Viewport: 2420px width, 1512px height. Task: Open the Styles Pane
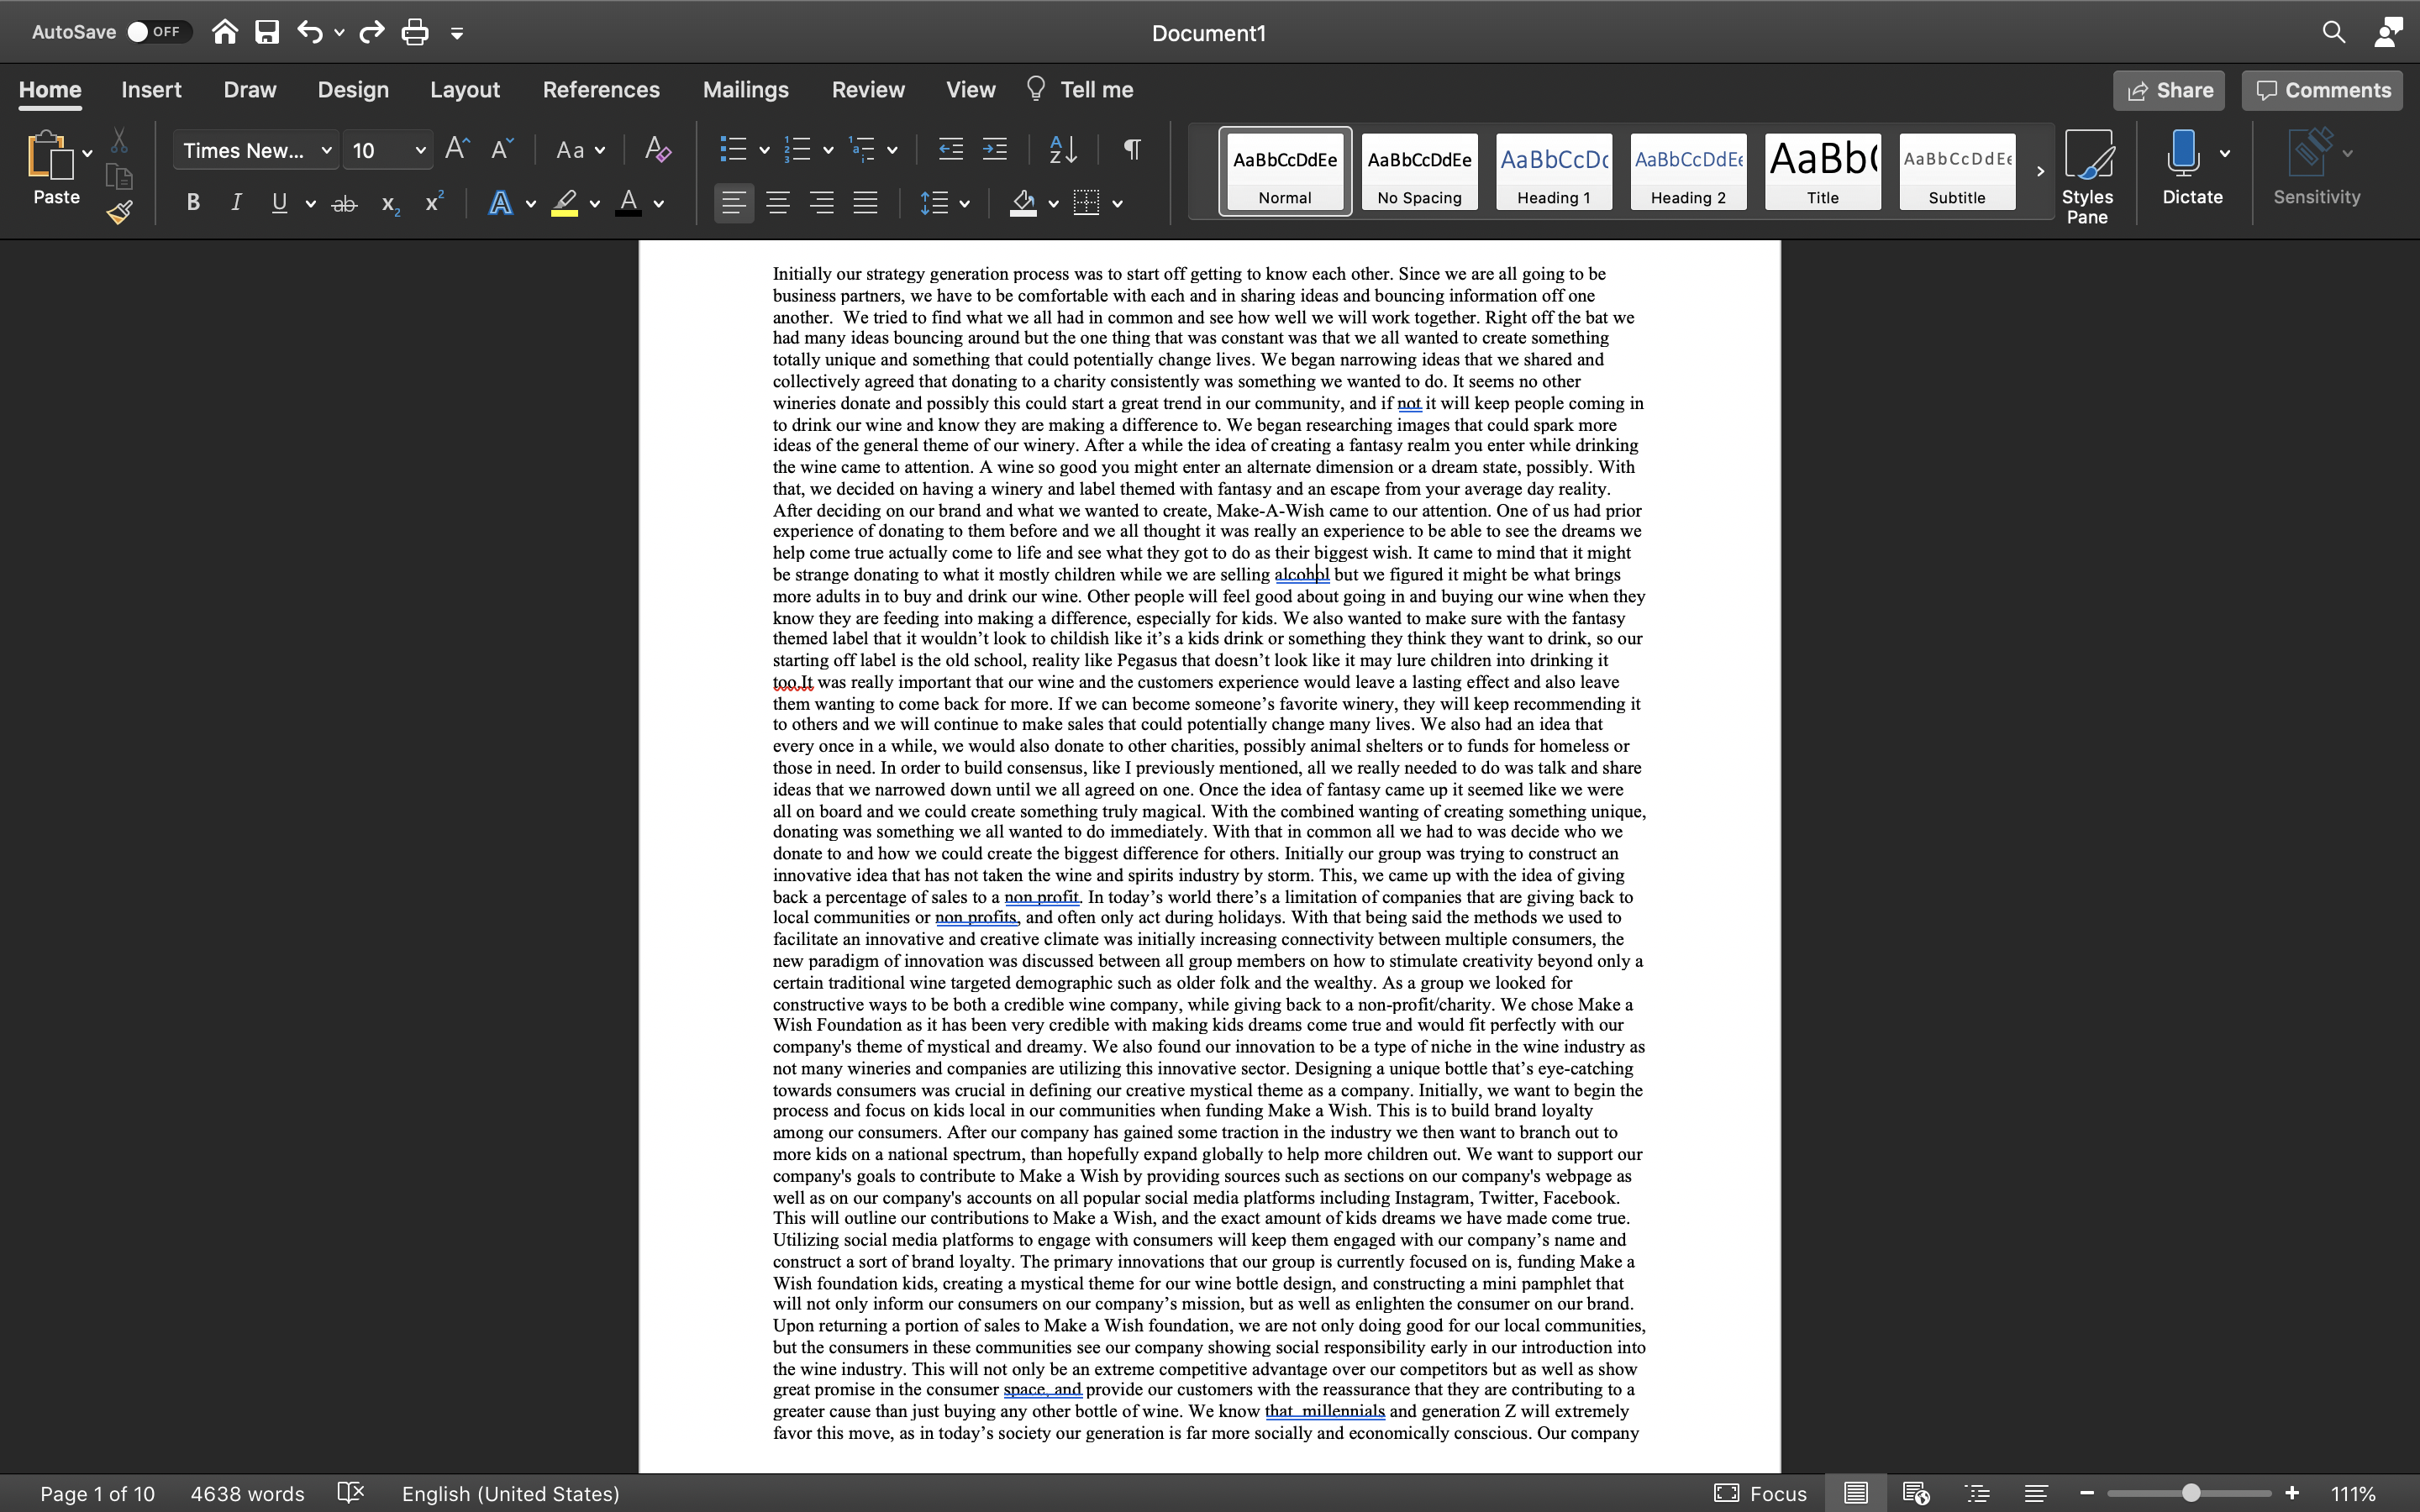point(2088,177)
